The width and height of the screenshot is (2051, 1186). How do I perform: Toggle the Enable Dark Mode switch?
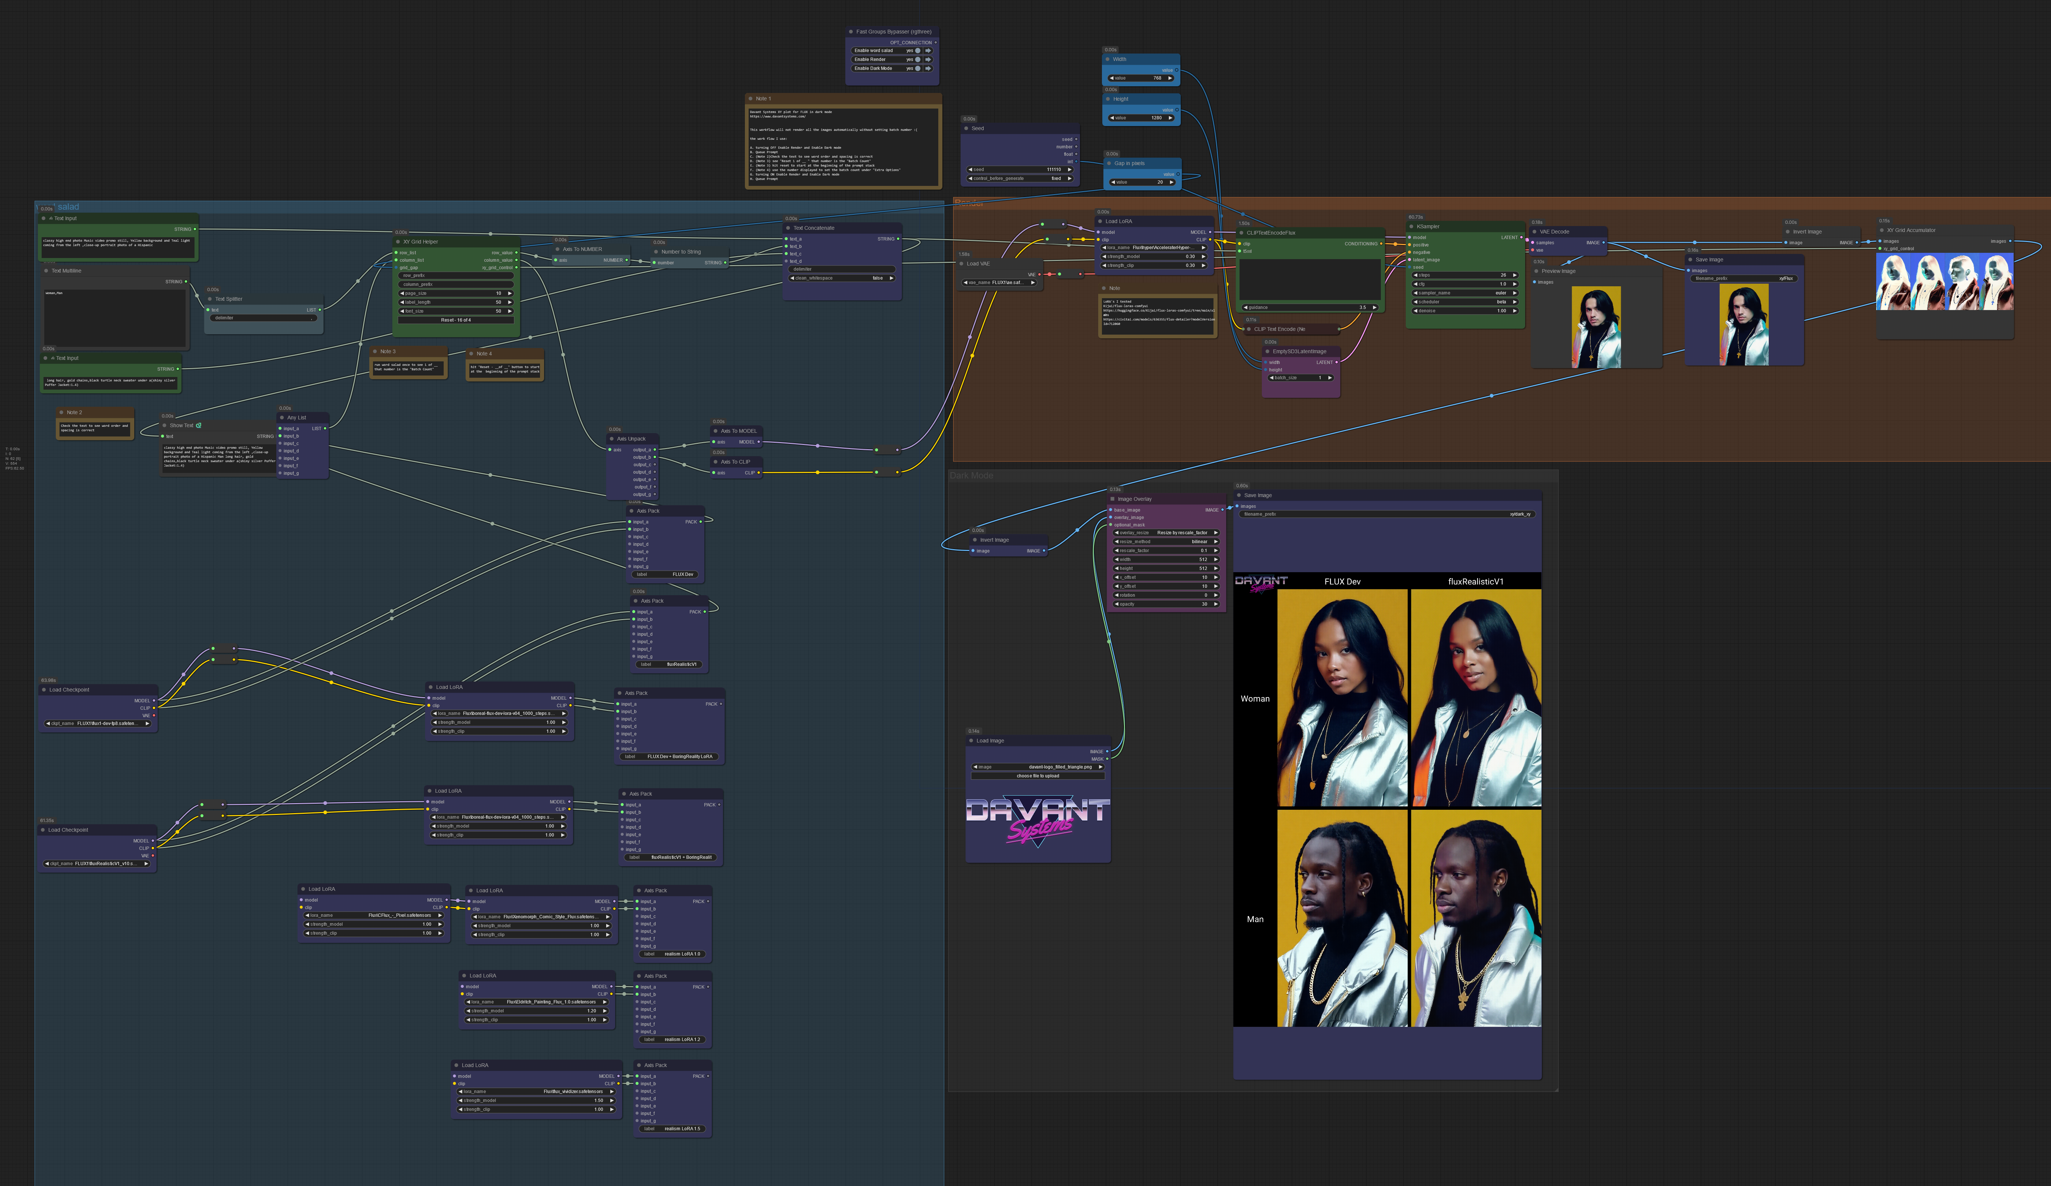coord(918,68)
